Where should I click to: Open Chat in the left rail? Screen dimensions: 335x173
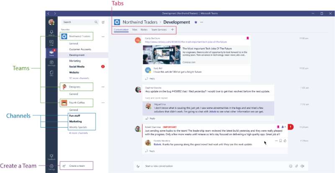pyautogui.click(x=52, y=43)
